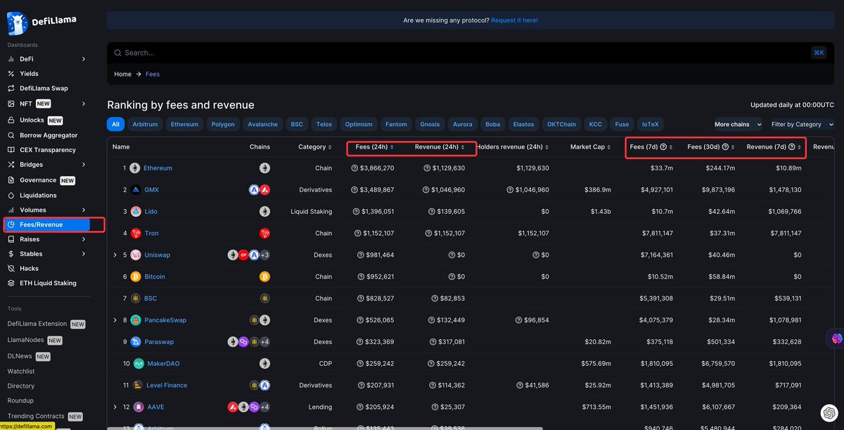Click the Tron protocol logo icon
This screenshot has height=430, width=844.
pos(136,234)
